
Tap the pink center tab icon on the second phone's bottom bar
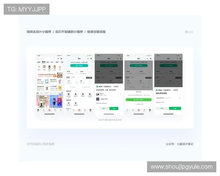79,110
